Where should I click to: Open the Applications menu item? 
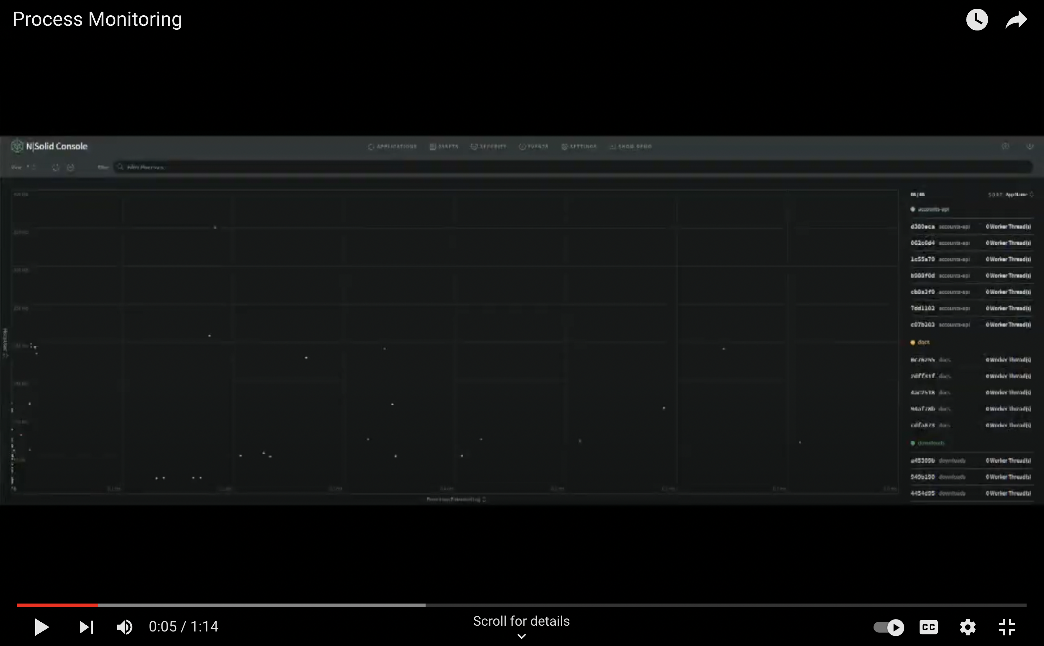(x=392, y=147)
